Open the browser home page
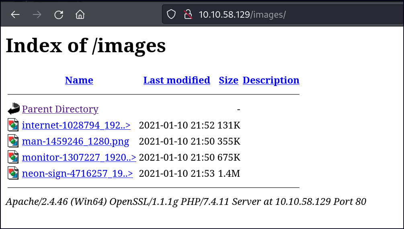The height and width of the screenshot is (229, 404). (x=80, y=15)
